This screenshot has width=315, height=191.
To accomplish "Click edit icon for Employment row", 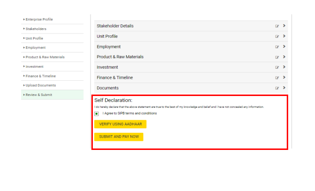I will 277,47.
